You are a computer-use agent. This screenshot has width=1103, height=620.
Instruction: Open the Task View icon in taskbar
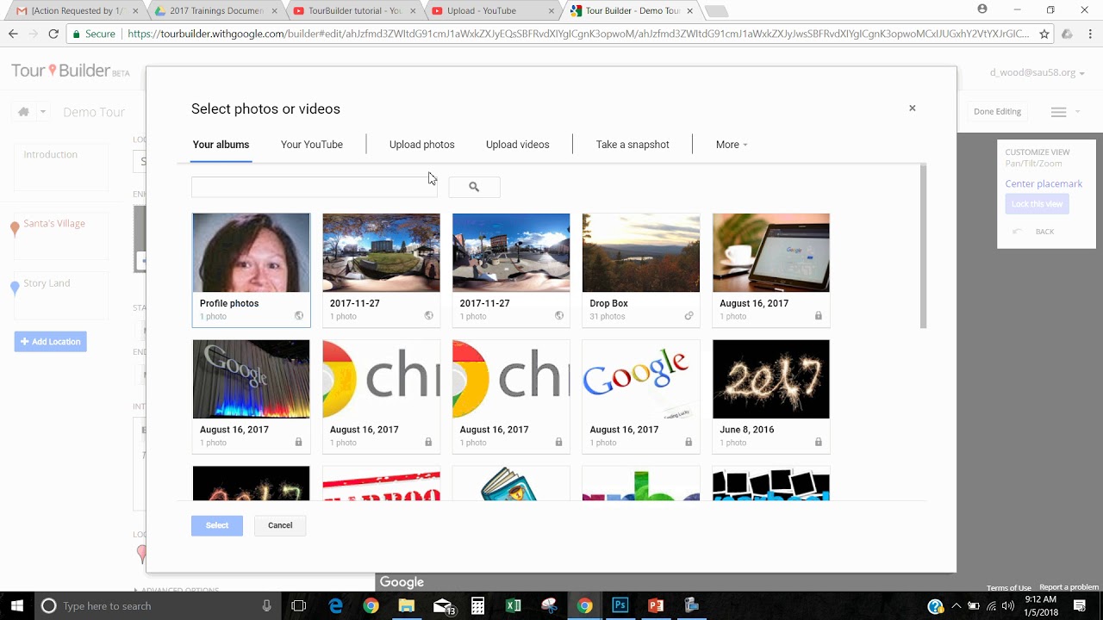coord(299,606)
